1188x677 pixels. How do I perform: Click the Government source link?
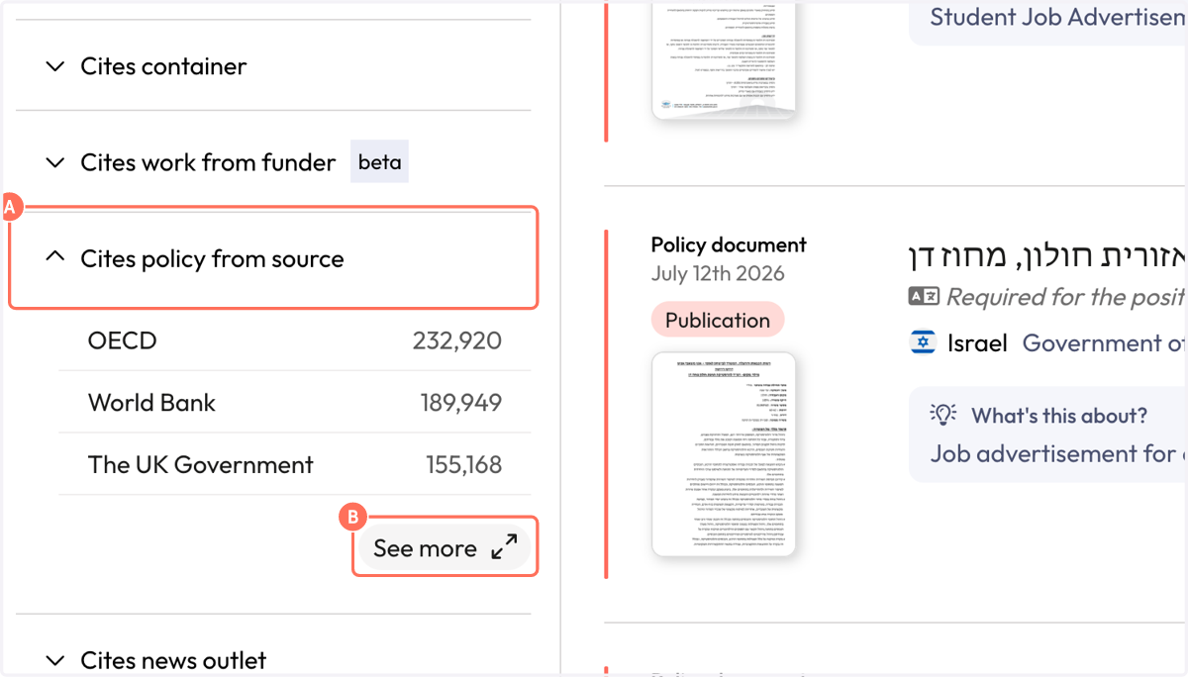point(1105,343)
